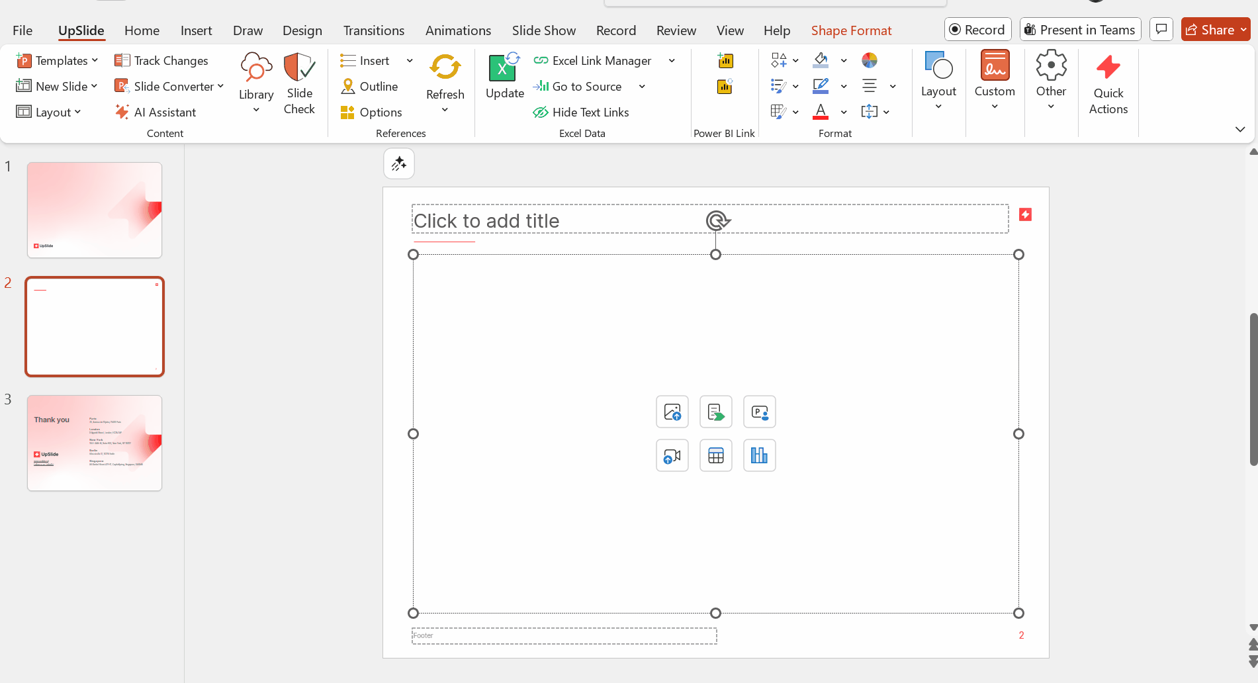Open the AI Assistant
The height and width of the screenshot is (683, 1258).
[156, 113]
